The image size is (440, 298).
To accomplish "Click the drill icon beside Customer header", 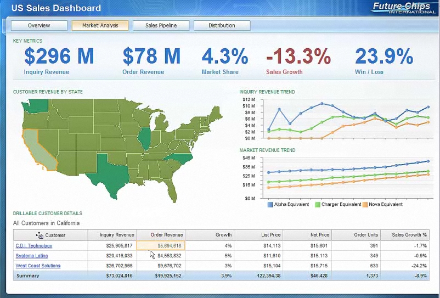I will (x=40, y=235).
